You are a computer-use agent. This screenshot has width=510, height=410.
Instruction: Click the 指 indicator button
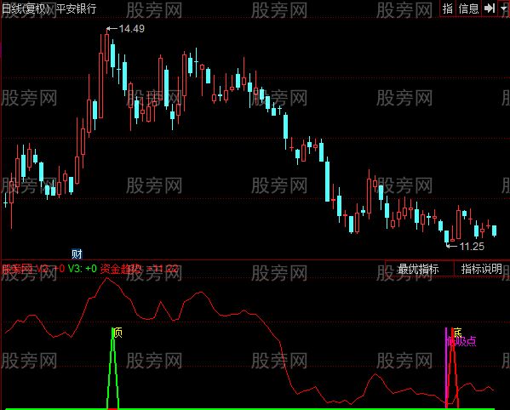point(448,9)
